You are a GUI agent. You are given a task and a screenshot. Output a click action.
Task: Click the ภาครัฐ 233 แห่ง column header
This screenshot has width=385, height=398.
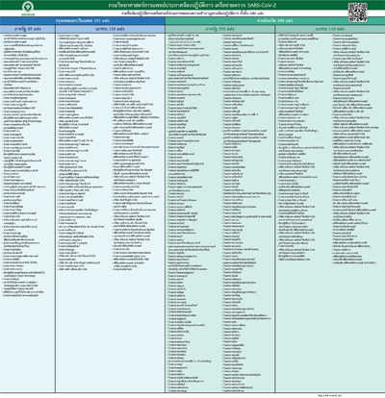point(219,29)
